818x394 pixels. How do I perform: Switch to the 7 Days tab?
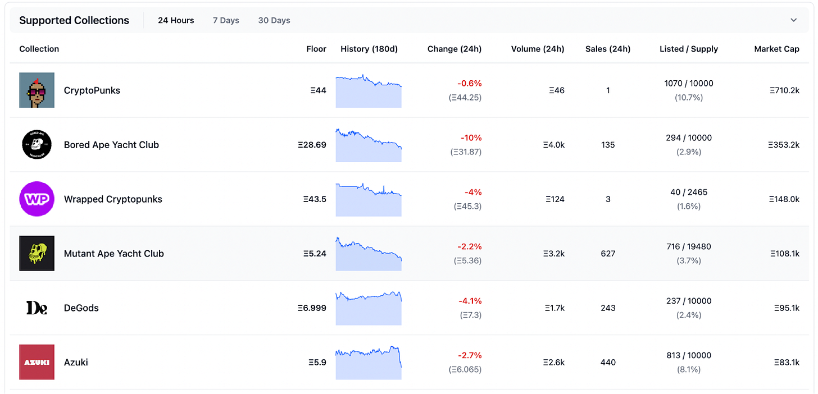pos(226,20)
